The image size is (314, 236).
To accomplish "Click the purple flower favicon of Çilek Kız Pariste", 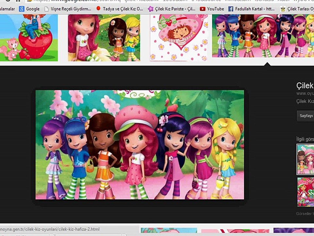I will click(x=150, y=9).
